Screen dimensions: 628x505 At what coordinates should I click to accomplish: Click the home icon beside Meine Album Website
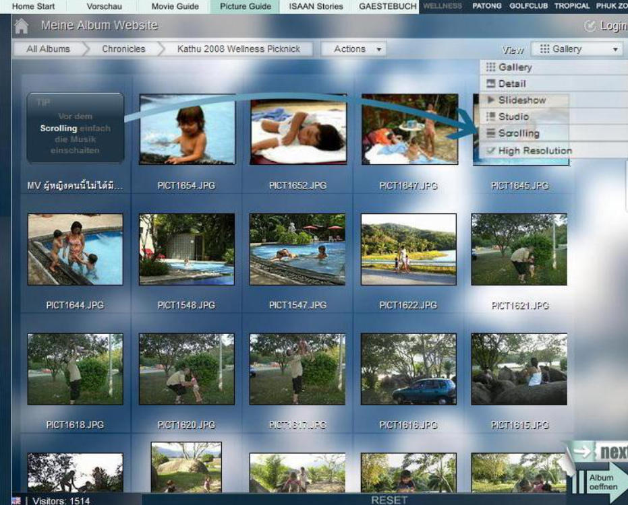tap(21, 26)
